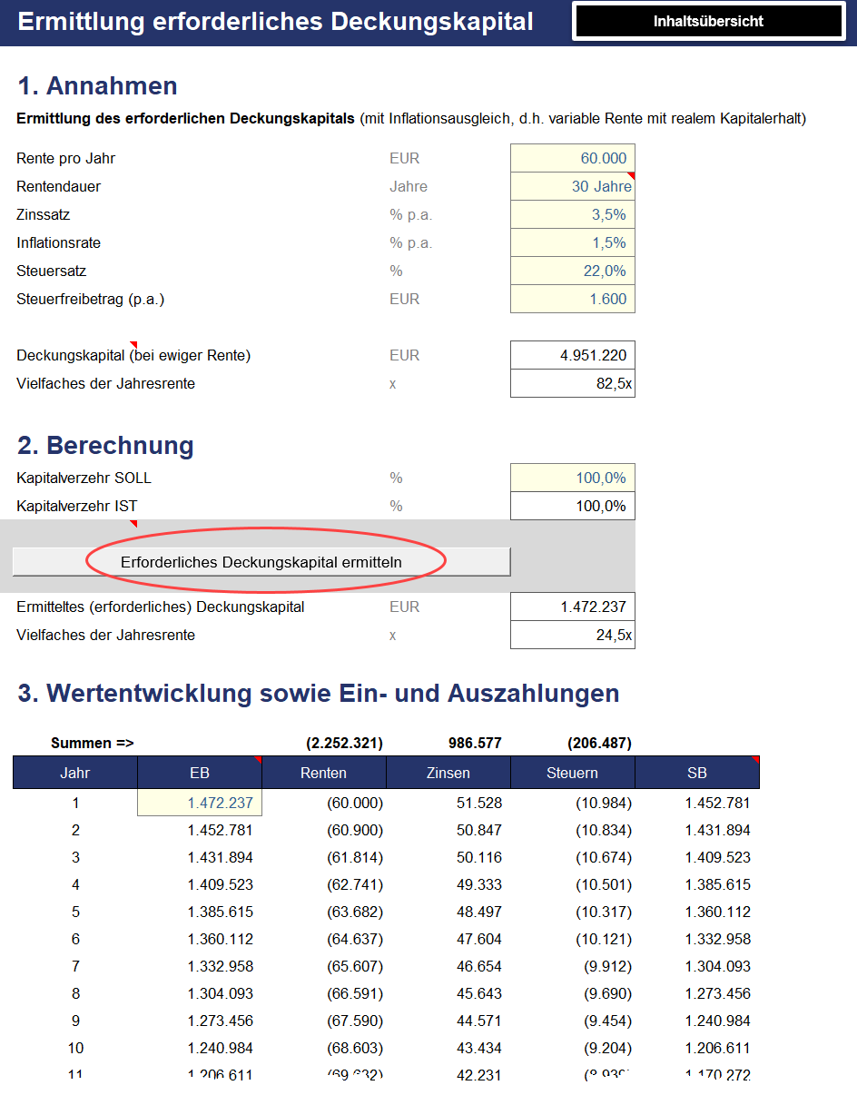Click the SB column header
Screen dimensions: 857x1095
[x=696, y=773]
